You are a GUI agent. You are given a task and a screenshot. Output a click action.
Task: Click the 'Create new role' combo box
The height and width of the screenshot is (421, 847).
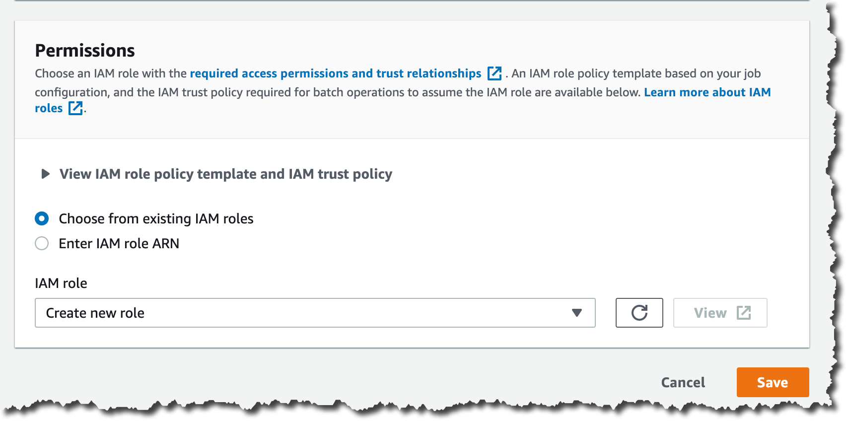[x=298, y=313]
